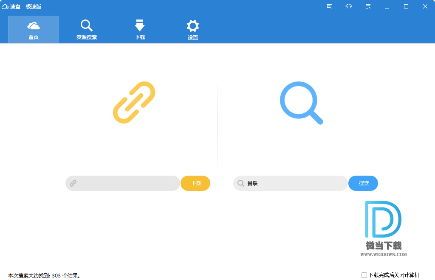The width and height of the screenshot is (435, 280).
Task: Go to the 下载 downloads tab
Action: pyautogui.click(x=140, y=30)
